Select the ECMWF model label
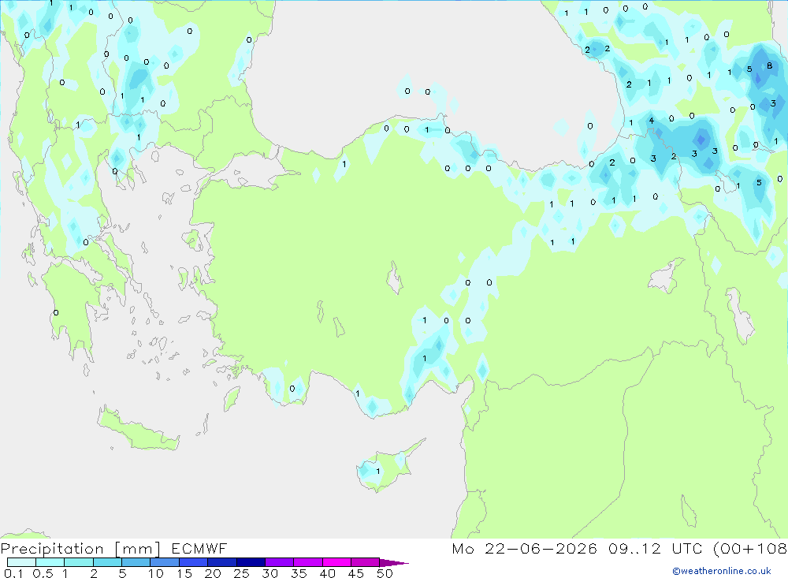The width and height of the screenshot is (788, 578). coord(199,548)
